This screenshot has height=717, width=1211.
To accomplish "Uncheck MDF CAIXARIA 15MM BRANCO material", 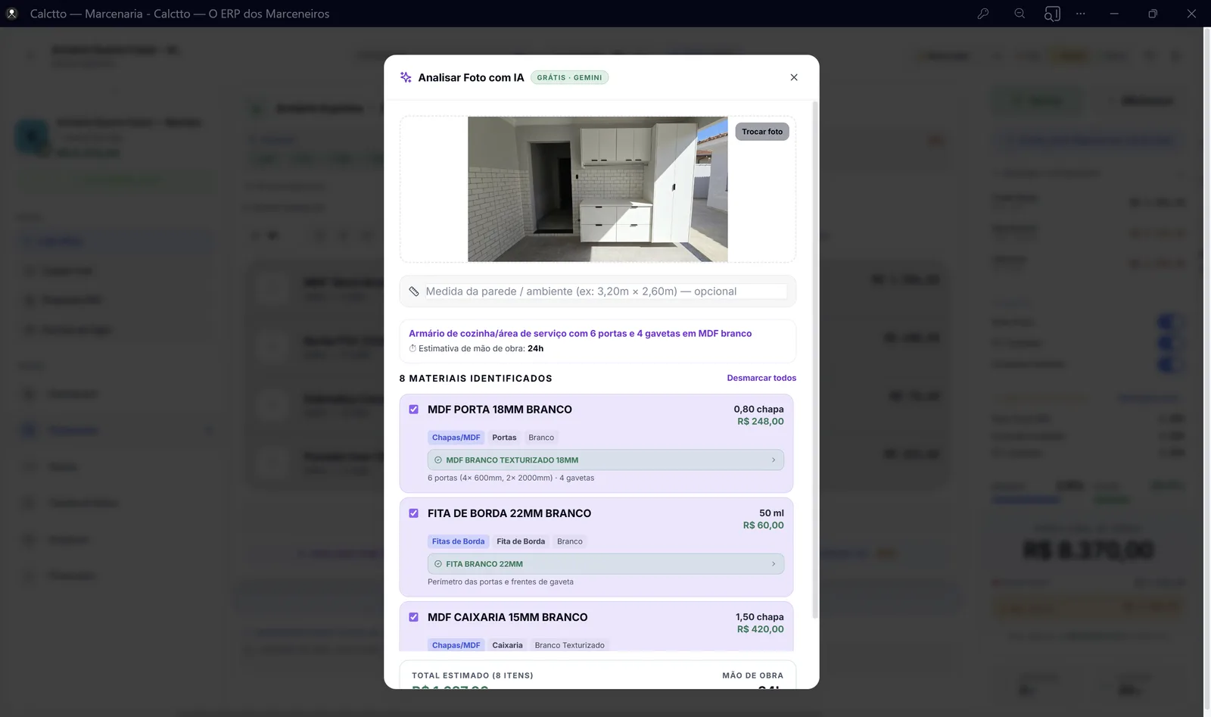I will pyautogui.click(x=414, y=617).
